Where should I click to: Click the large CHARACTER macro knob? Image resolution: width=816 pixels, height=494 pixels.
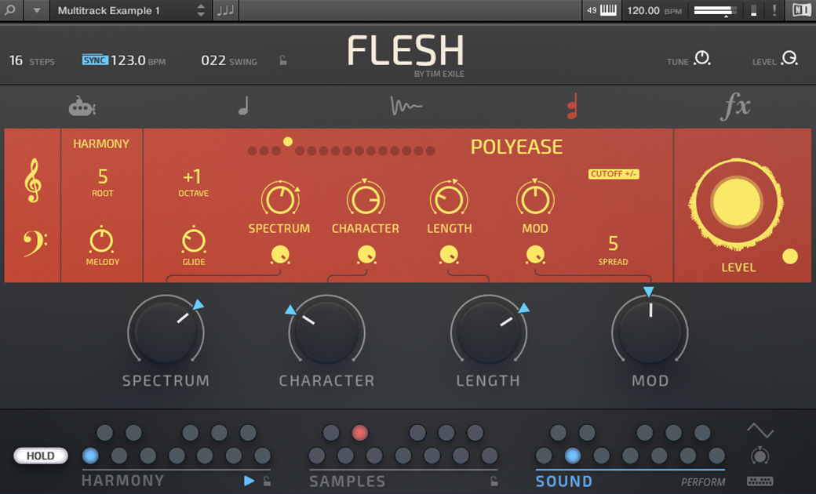point(327,331)
